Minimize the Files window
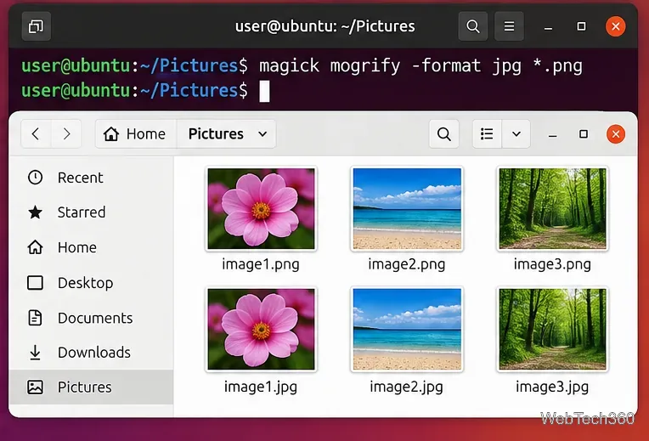Image resolution: width=649 pixels, height=441 pixels. [x=552, y=134]
